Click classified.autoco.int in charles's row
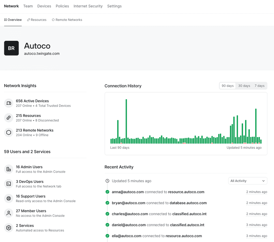The height and width of the screenshot is (242, 274). (189, 214)
